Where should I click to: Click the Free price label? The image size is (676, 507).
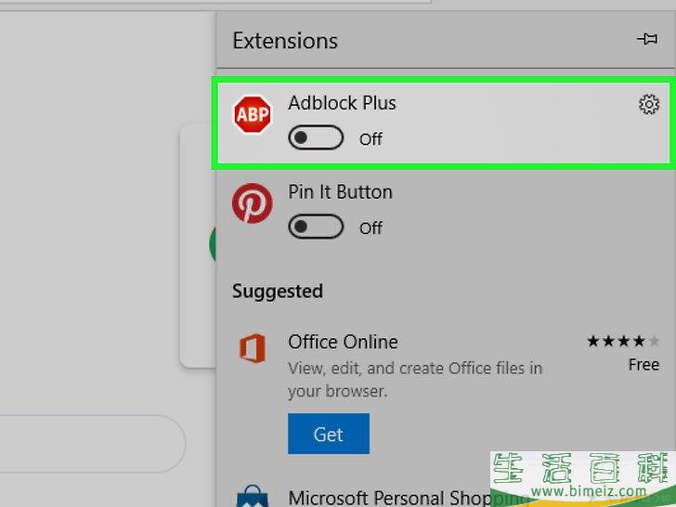coord(643,365)
